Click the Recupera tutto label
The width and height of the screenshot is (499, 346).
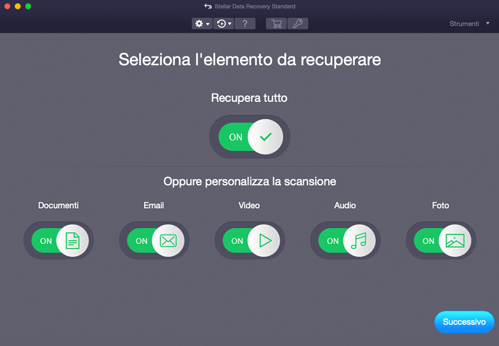[x=249, y=98]
